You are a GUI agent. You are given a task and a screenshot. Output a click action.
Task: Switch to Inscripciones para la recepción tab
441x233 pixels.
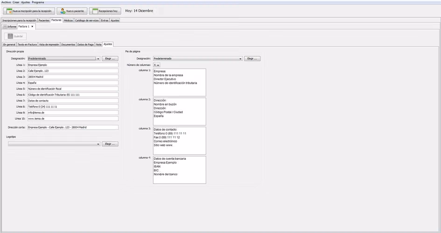pos(20,21)
